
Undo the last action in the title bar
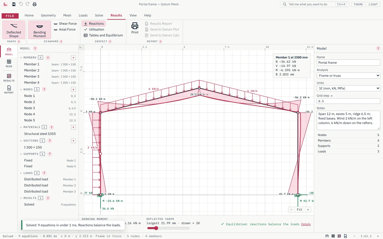21,4
